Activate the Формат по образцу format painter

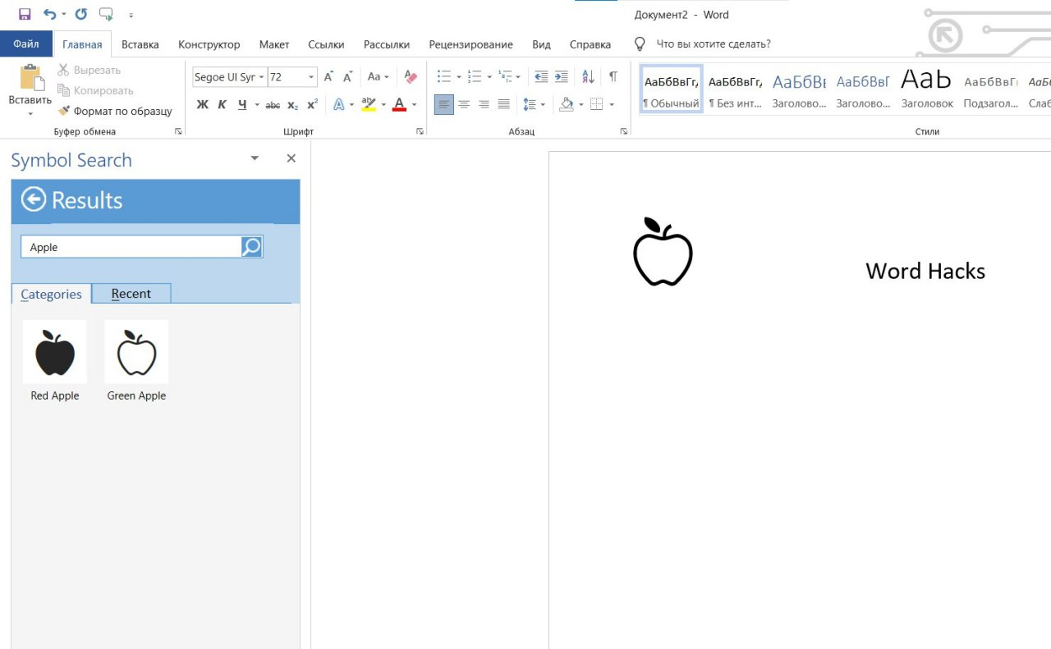tap(115, 112)
